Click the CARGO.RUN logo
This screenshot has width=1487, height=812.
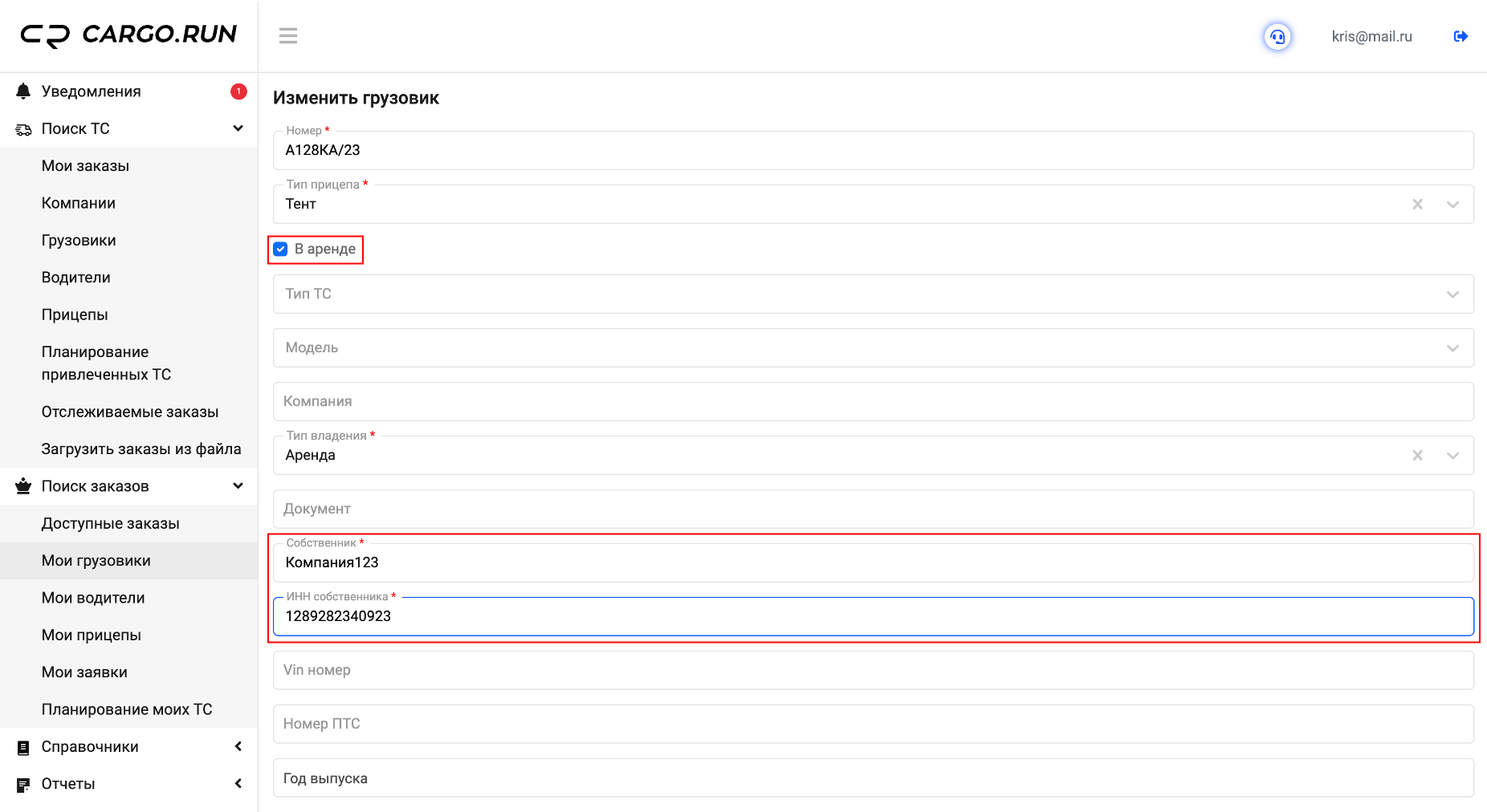(x=128, y=35)
